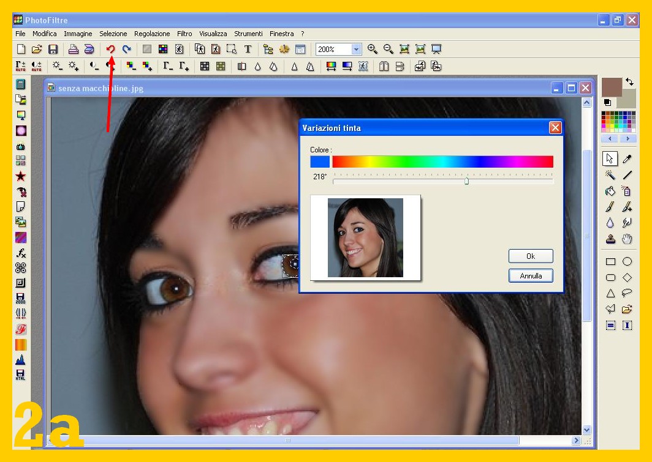Choose the Rectangle selection shape
This screenshot has height=462, width=652.
610,262
